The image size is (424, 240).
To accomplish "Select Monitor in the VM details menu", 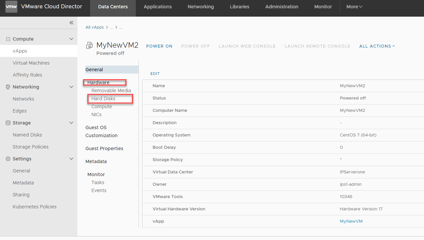I will coord(96,174).
